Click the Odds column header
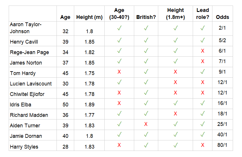 tap(222, 17)
